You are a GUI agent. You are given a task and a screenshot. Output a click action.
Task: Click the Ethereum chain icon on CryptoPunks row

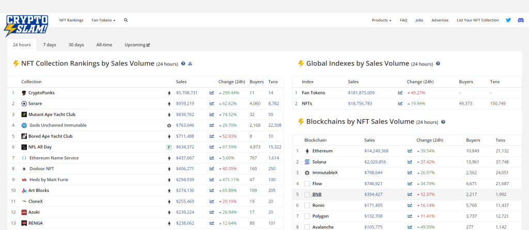(169, 93)
